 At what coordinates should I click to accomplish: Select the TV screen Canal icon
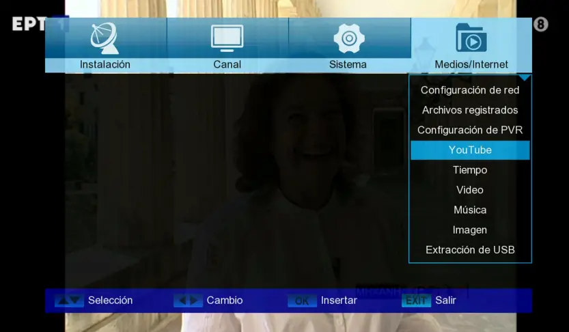(x=227, y=38)
